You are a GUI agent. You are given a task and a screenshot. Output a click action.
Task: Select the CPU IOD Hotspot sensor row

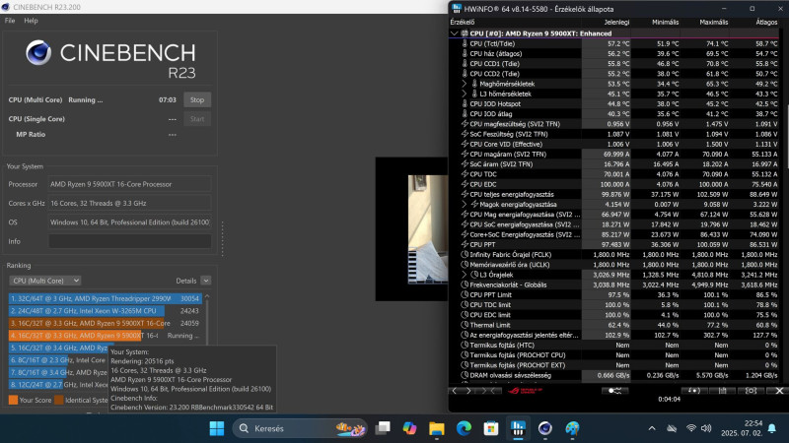615,104
